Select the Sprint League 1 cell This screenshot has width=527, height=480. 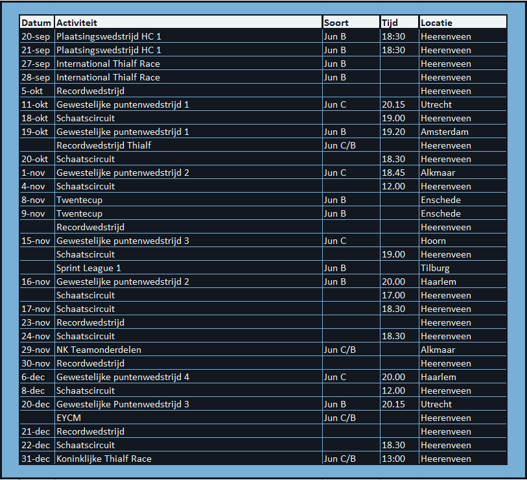(89, 268)
